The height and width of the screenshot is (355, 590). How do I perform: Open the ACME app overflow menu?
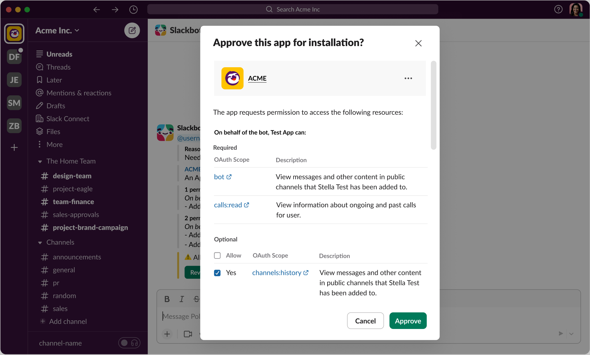click(x=408, y=78)
